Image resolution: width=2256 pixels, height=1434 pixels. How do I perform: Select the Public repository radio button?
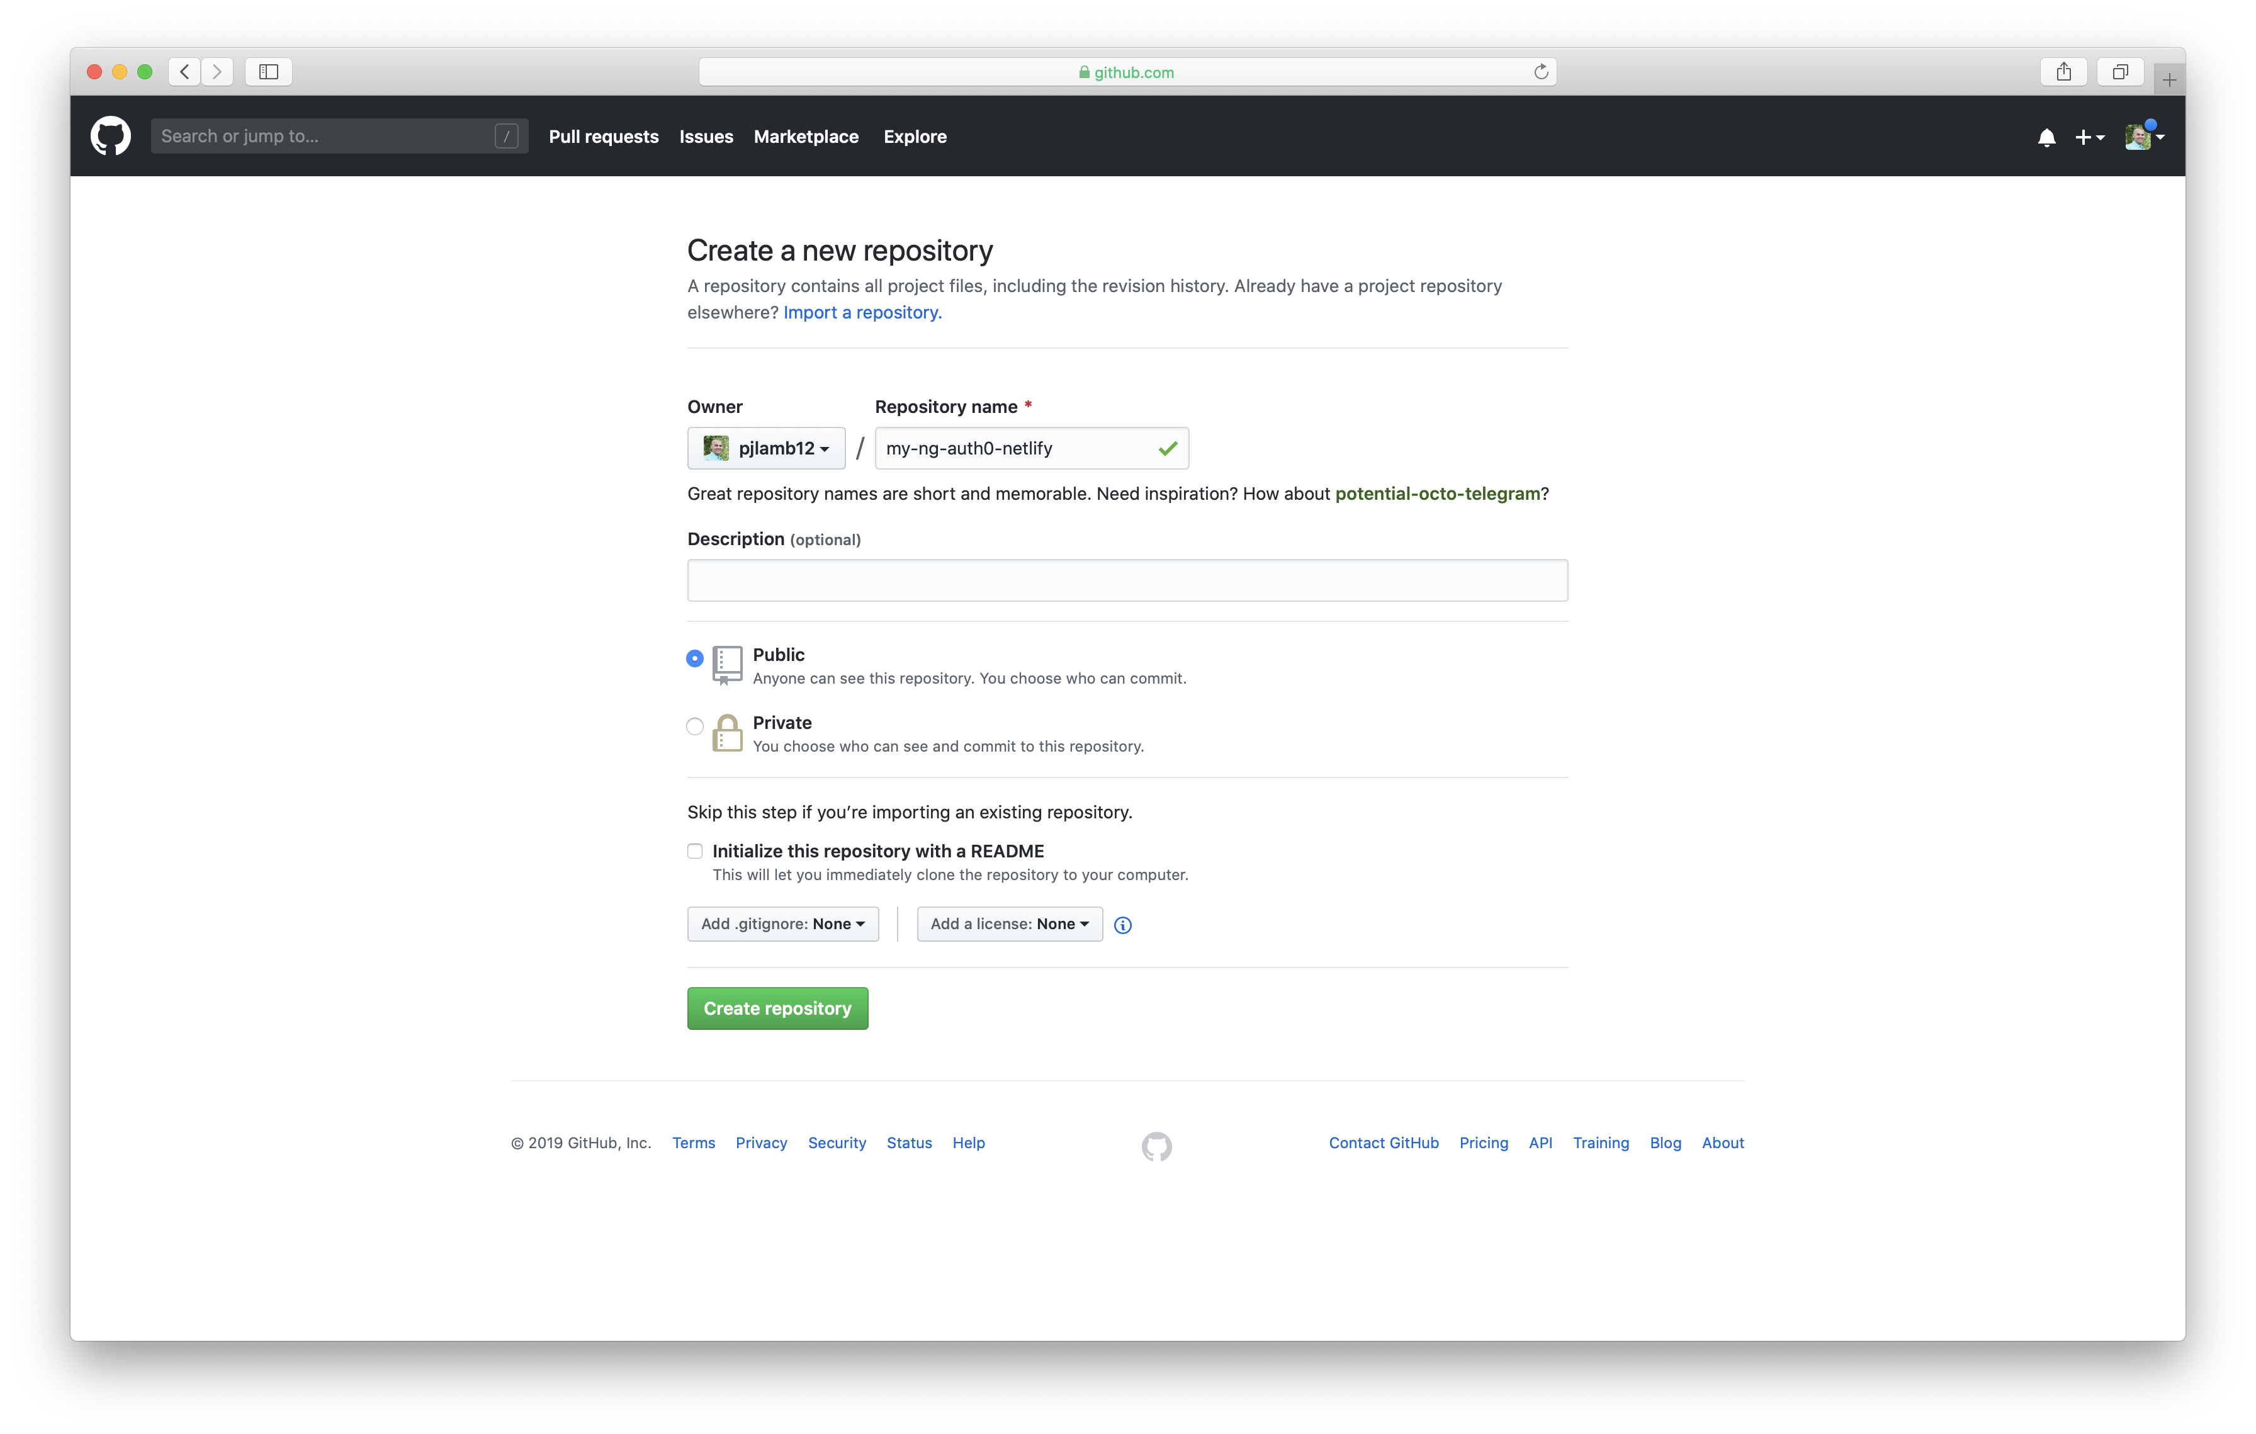click(694, 655)
